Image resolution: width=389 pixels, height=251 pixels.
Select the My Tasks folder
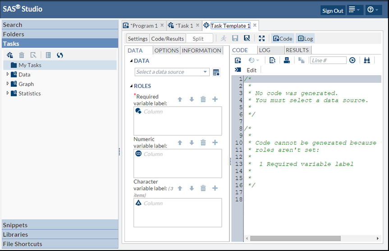pos(60,65)
